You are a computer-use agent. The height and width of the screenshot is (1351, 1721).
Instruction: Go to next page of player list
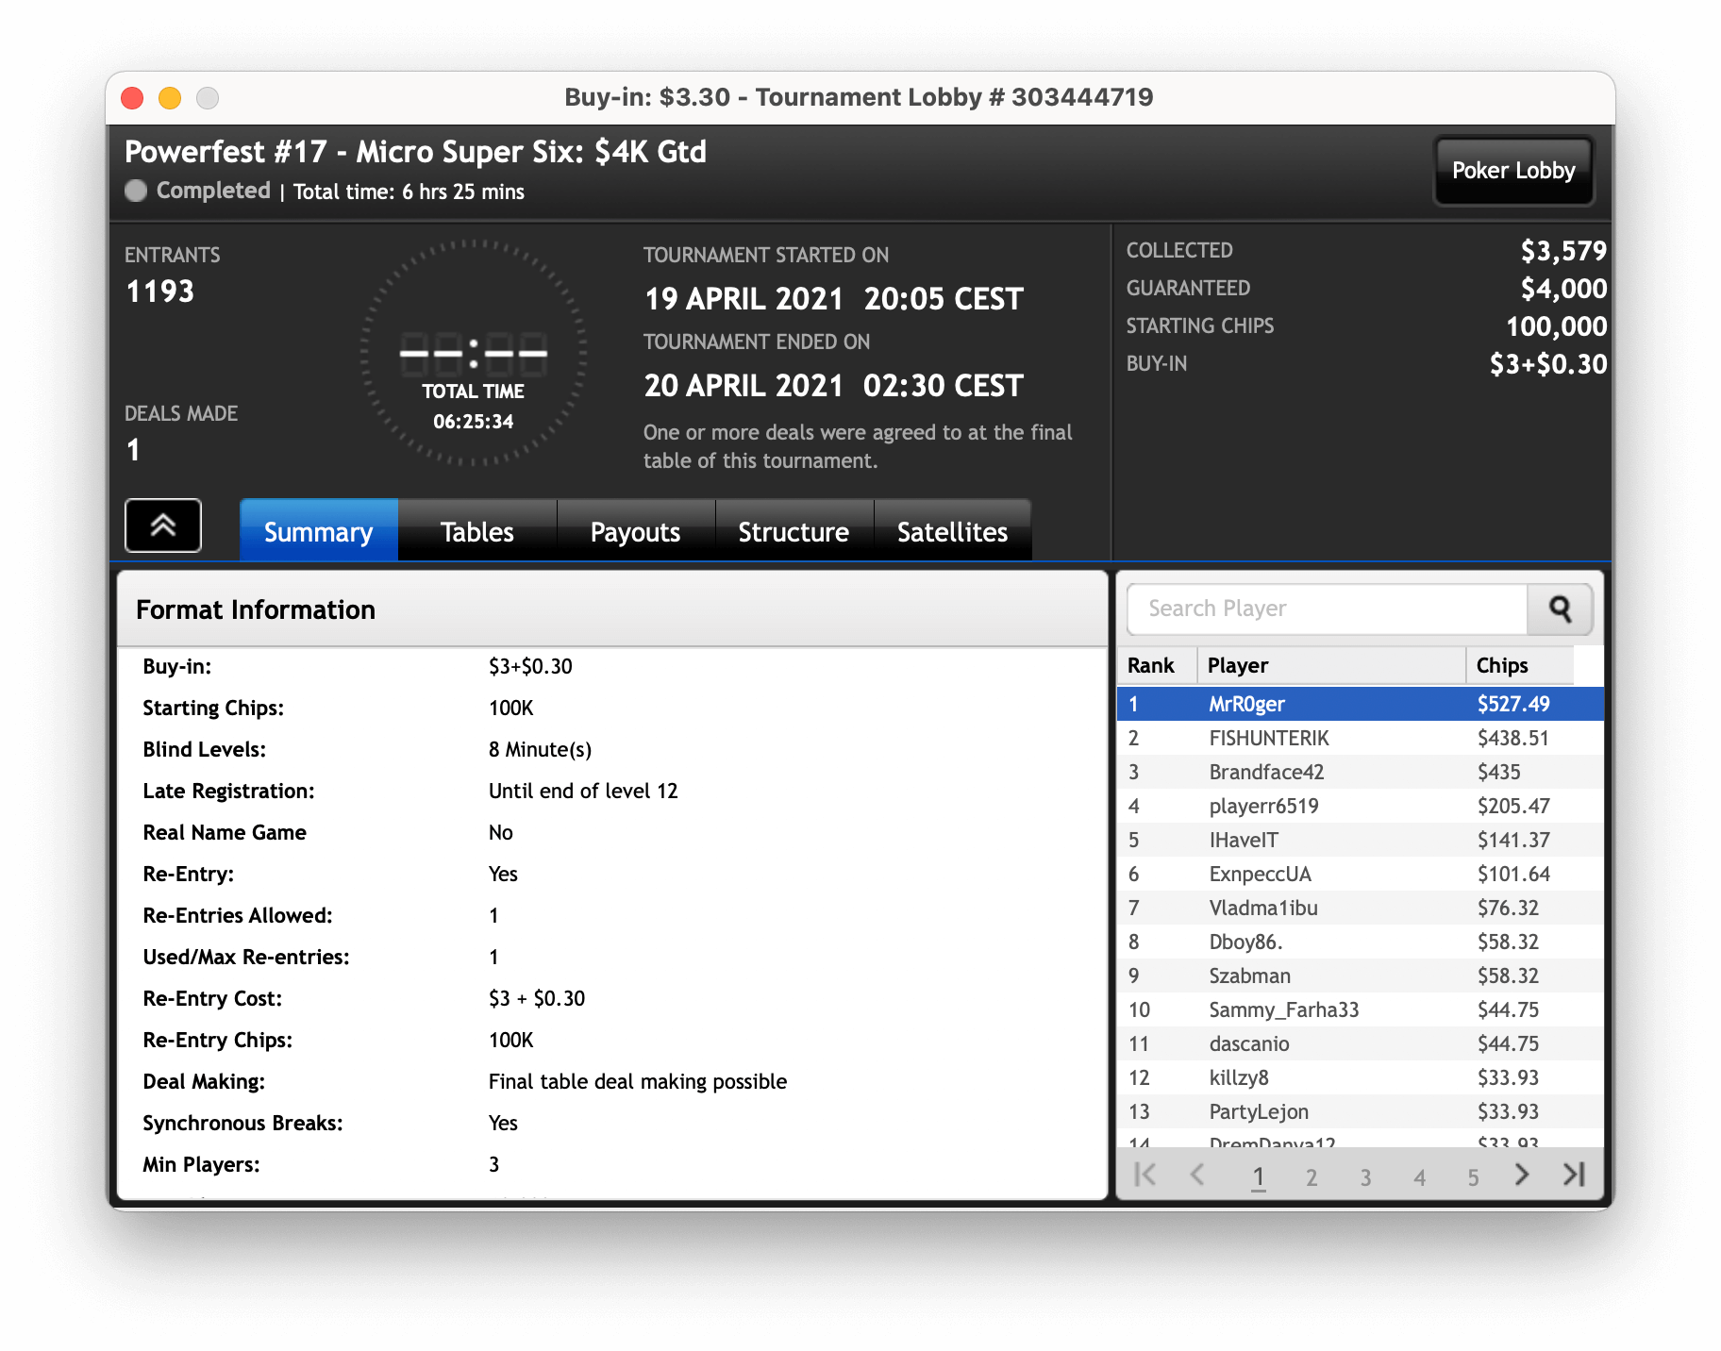[x=1521, y=1175]
